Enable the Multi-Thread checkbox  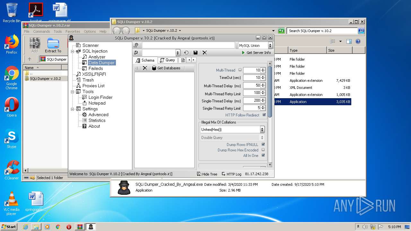point(240,70)
